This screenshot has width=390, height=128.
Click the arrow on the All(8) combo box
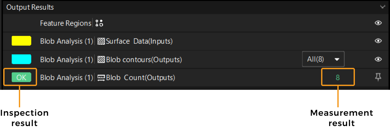point(337,59)
